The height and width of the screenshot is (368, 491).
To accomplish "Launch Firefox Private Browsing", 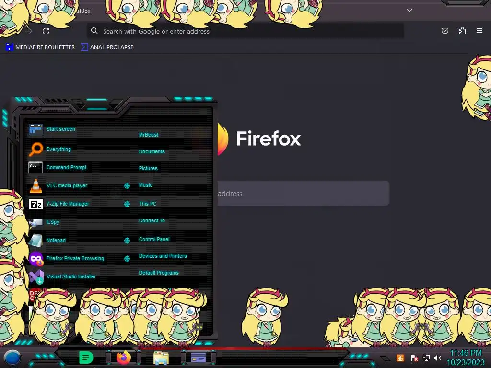I will (66, 258).
